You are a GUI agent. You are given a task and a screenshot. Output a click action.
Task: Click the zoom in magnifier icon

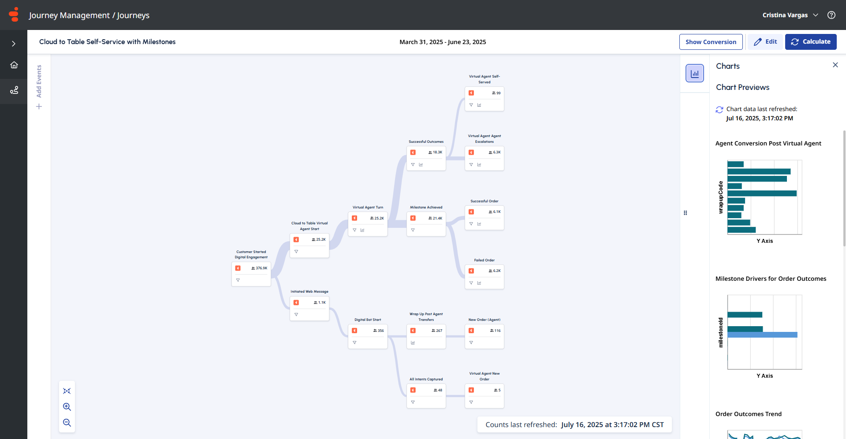pos(67,407)
